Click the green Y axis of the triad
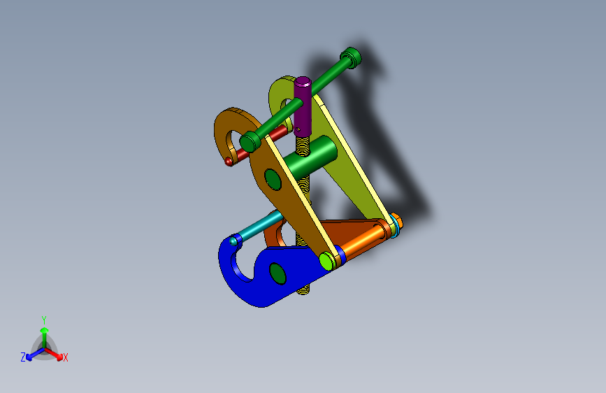The height and width of the screenshot is (393, 606). 44,336
